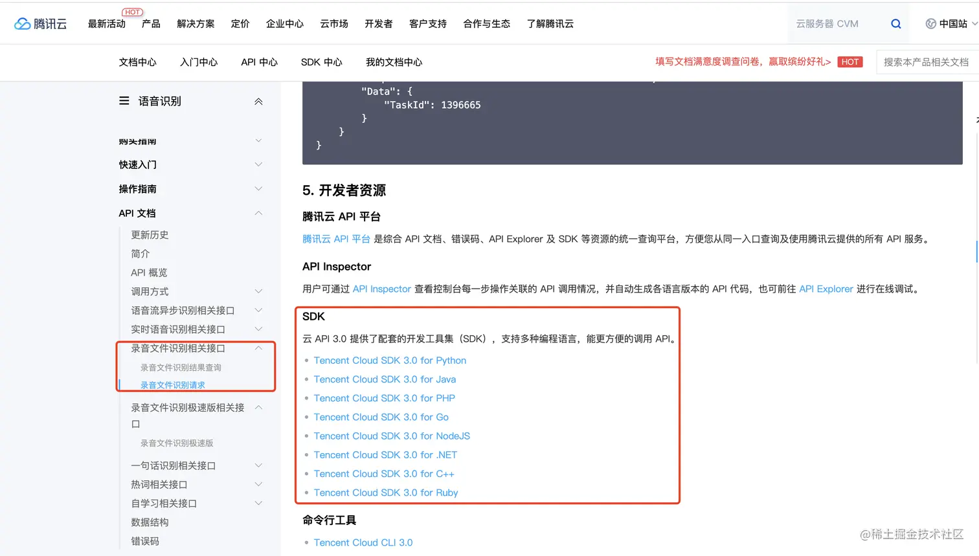Open Tencent Cloud SDK 3.0 for Ruby
This screenshot has height=556, width=979.
point(386,493)
